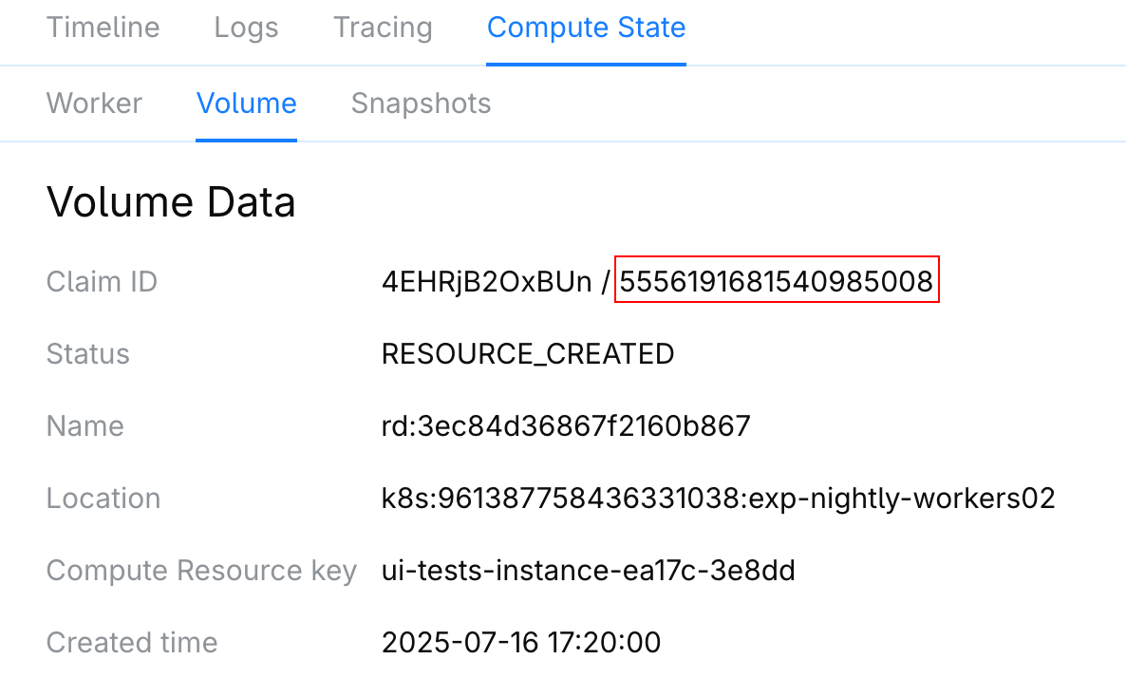Click the Created time value
The width and height of the screenshot is (1126, 678).
521,642
